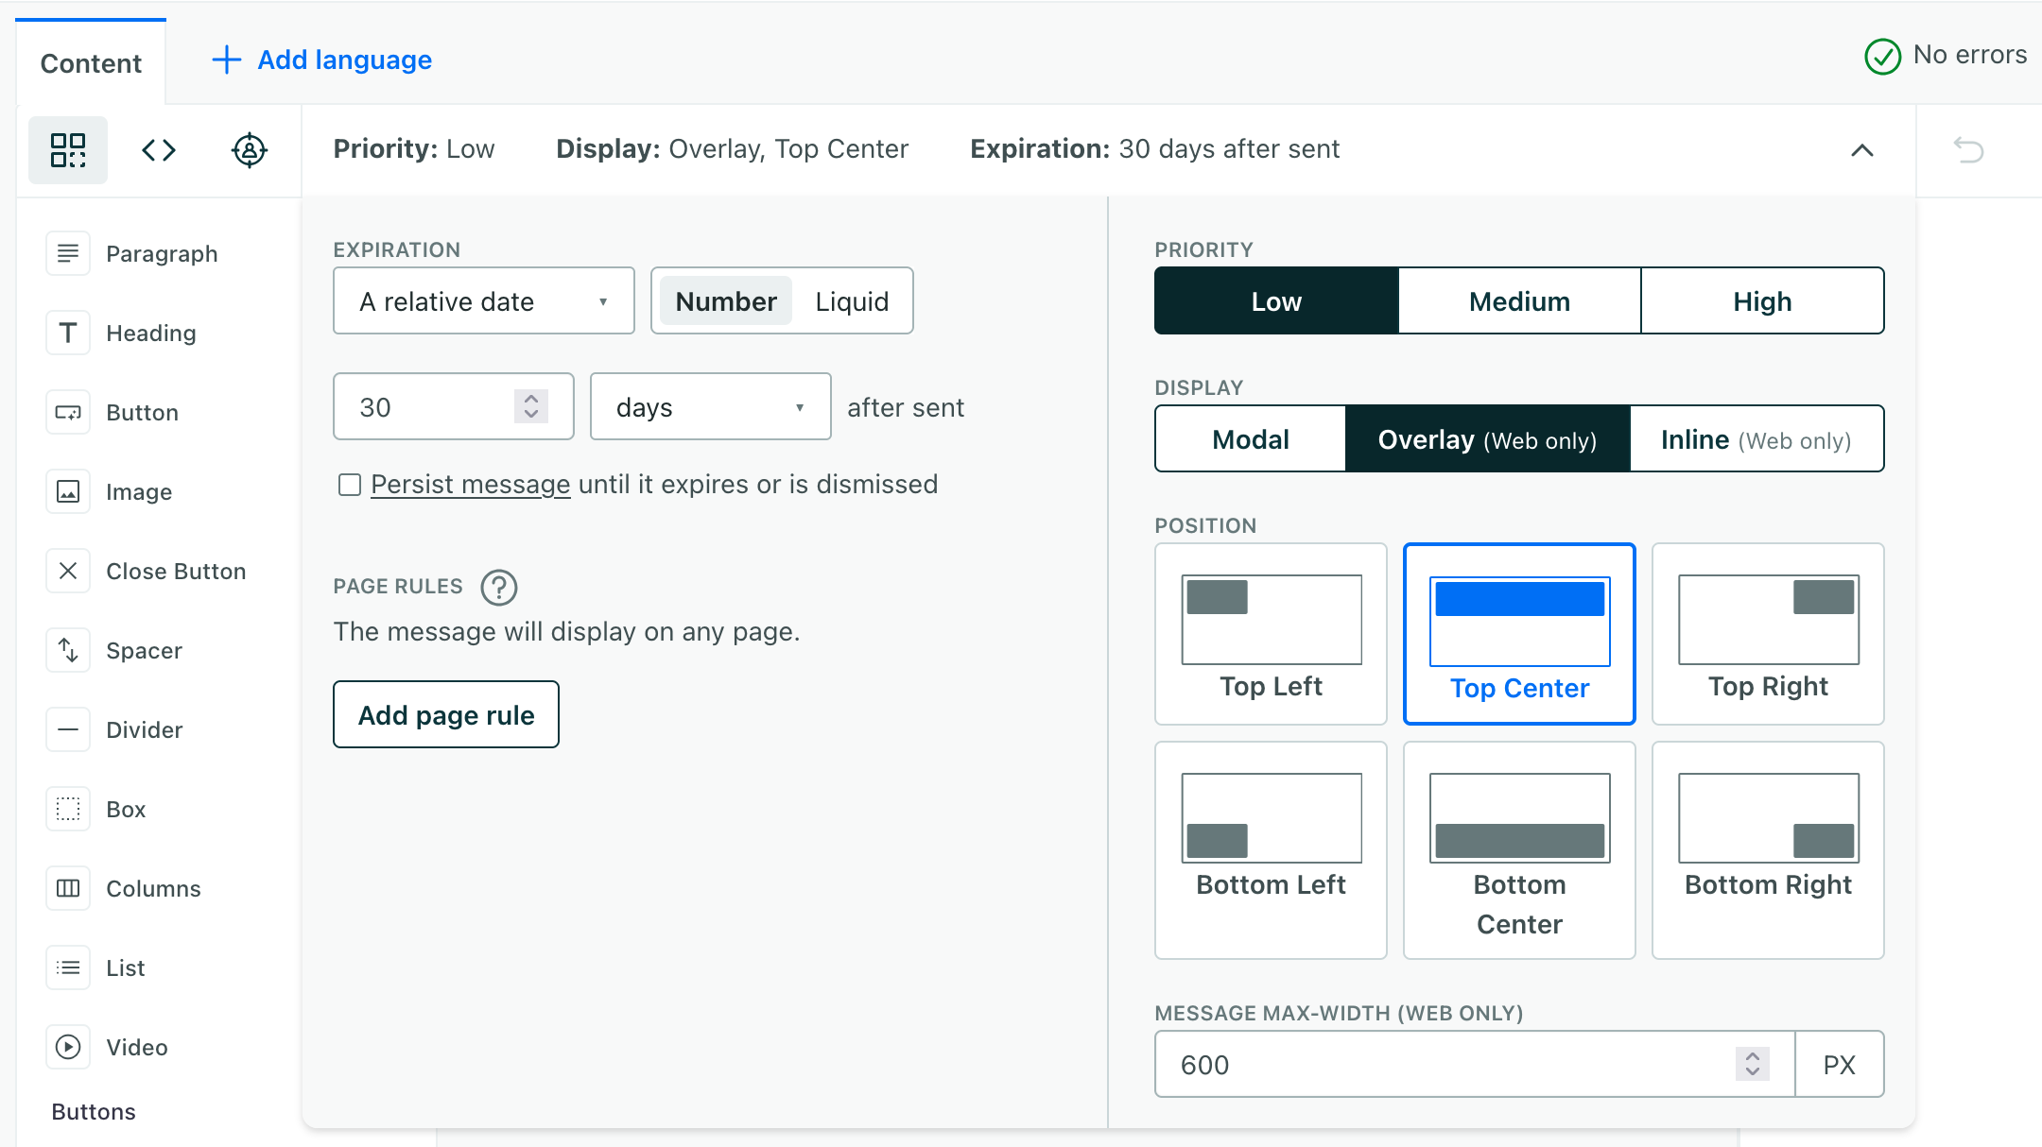The height and width of the screenshot is (1147, 2042).
Task: Adjust the expiration number stepper arrows
Action: pos(531,406)
